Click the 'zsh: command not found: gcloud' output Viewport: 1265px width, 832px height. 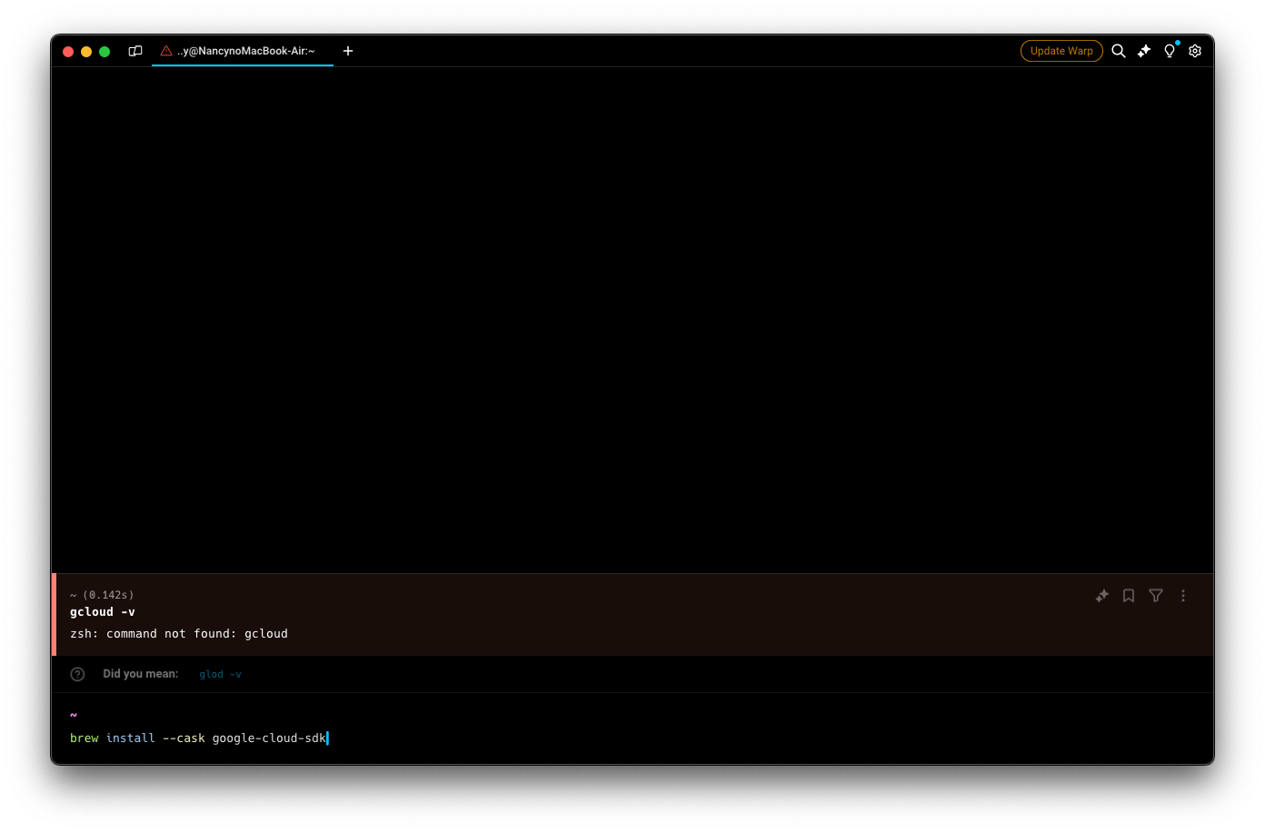tap(179, 634)
